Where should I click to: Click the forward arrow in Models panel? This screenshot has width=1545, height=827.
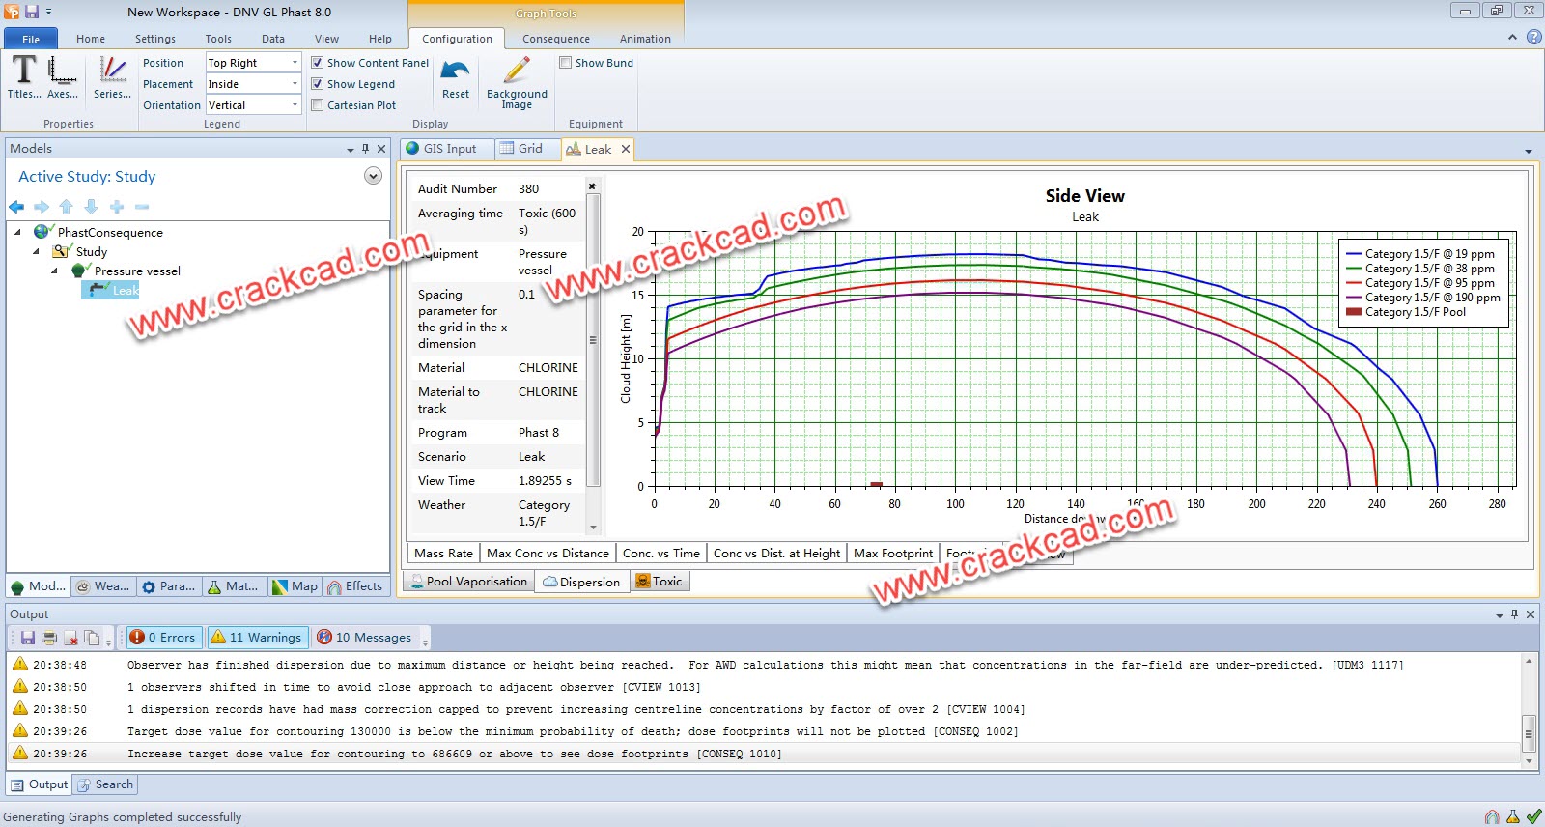[x=42, y=207]
